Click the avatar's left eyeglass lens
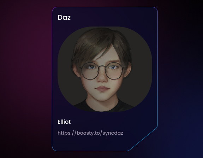Screen dimensions: 203x158 click(90, 71)
